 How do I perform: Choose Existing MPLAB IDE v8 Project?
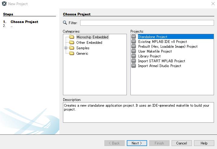click(163, 42)
